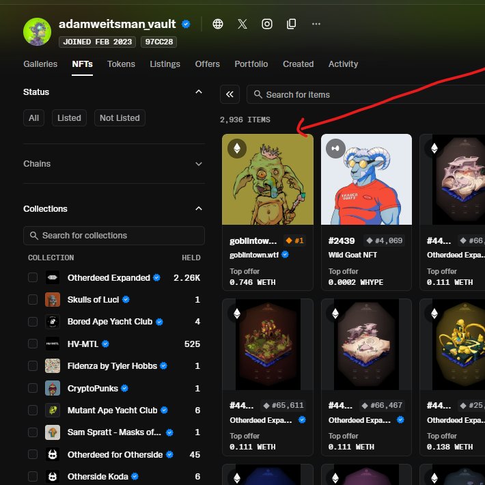This screenshot has width=485, height=485.
Task: Switch to the Galleries tab
Action: pyautogui.click(x=40, y=64)
